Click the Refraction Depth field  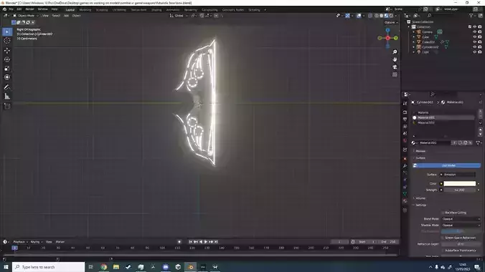tap(461, 244)
